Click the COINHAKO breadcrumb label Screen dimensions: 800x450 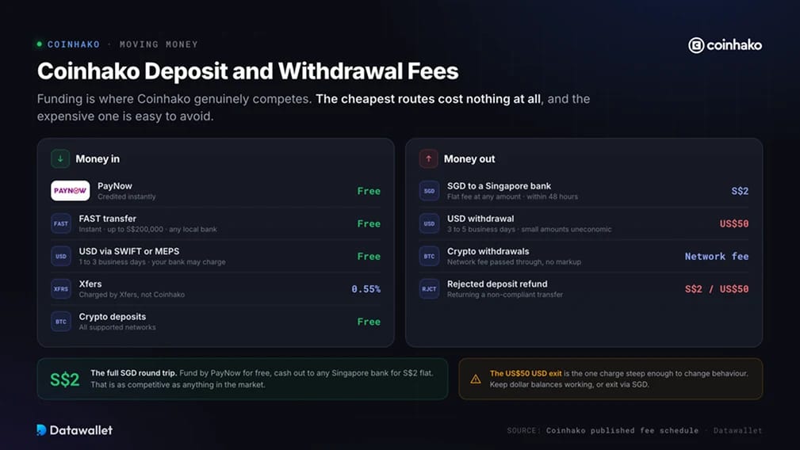click(x=74, y=44)
